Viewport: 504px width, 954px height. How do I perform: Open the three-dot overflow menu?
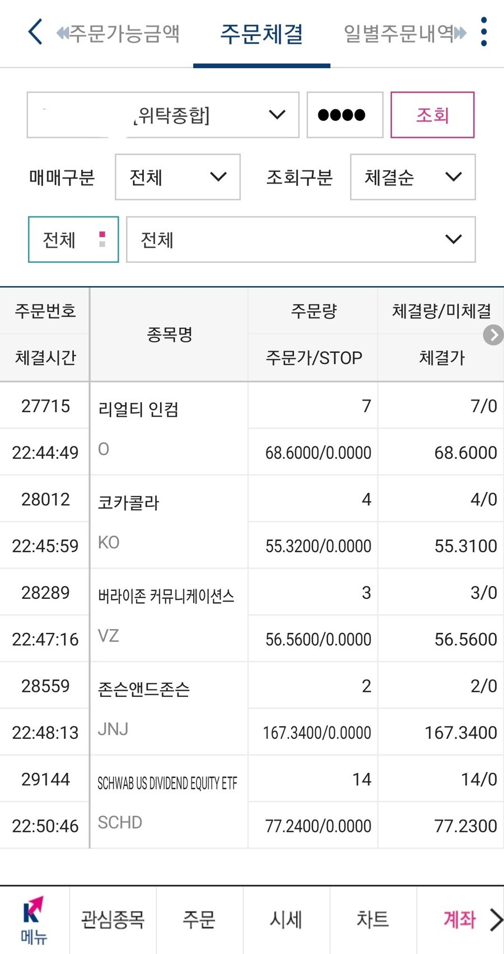pos(484,32)
